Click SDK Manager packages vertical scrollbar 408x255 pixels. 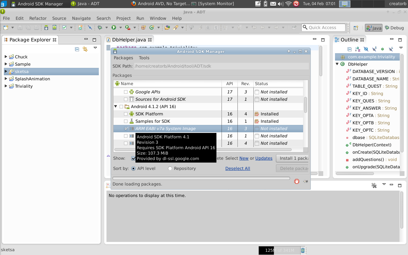point(305,105)
